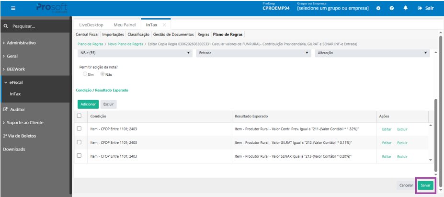The image size is (444, 197).
Task: Open the NF-e (55) dropdown
Action: (135, 53)
